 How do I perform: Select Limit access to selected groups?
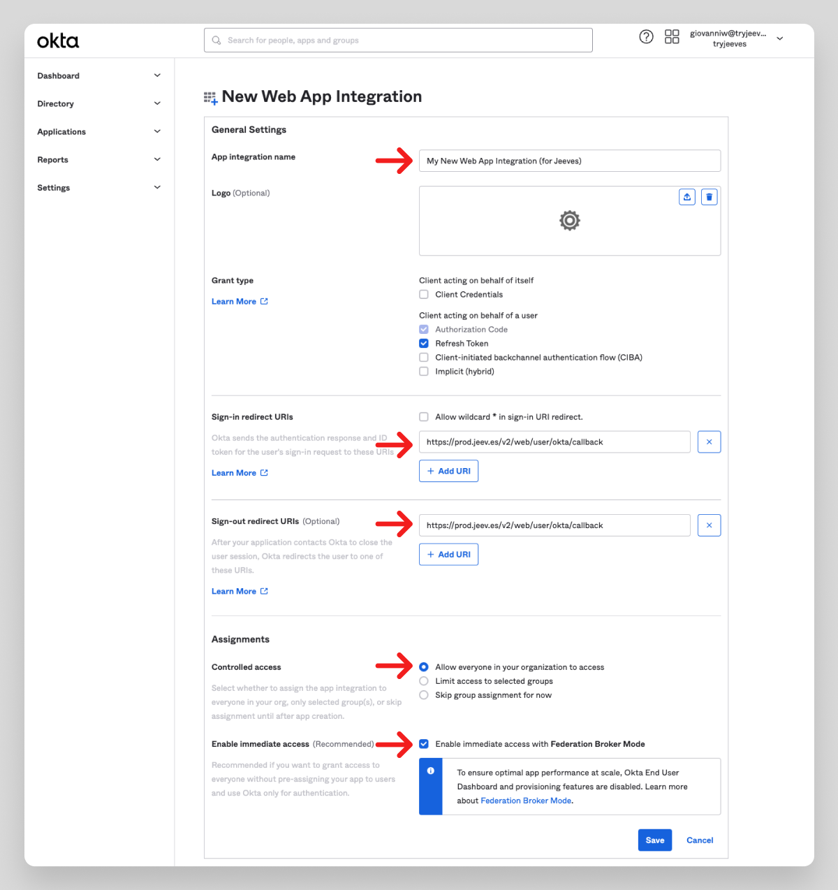[424, 681]
